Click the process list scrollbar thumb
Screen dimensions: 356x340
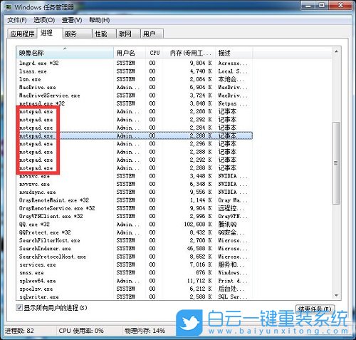(x=336, y=163)
